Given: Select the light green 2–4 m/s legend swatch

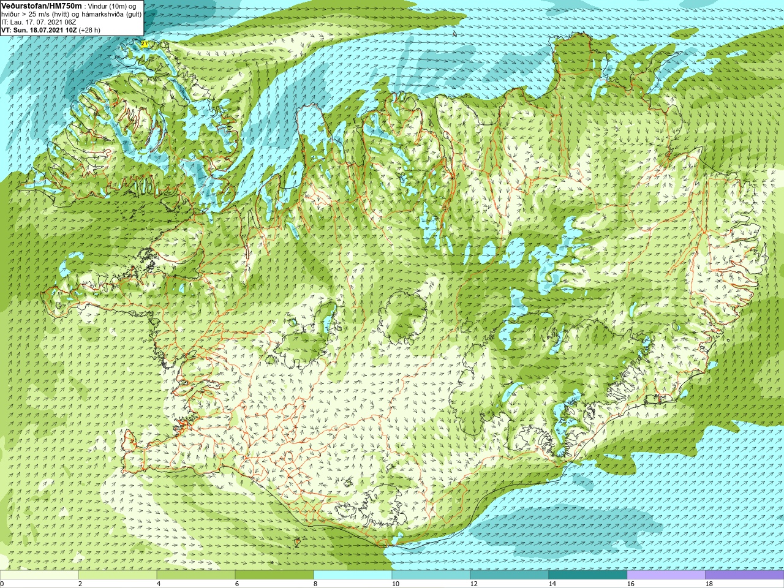Looking at the screenshot, I should (x=118, y=575).
